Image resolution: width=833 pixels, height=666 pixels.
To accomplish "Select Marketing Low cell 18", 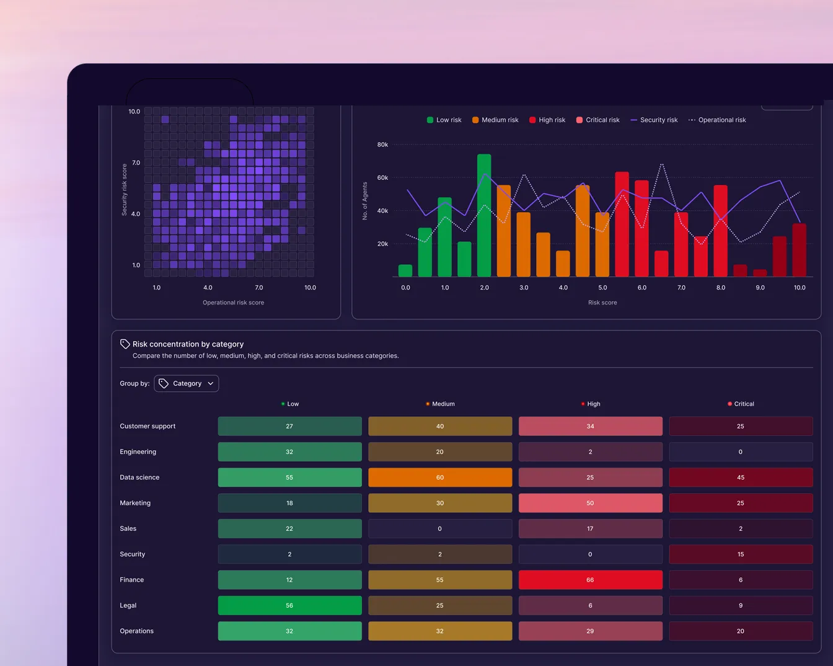I will (x=289, y=503).
